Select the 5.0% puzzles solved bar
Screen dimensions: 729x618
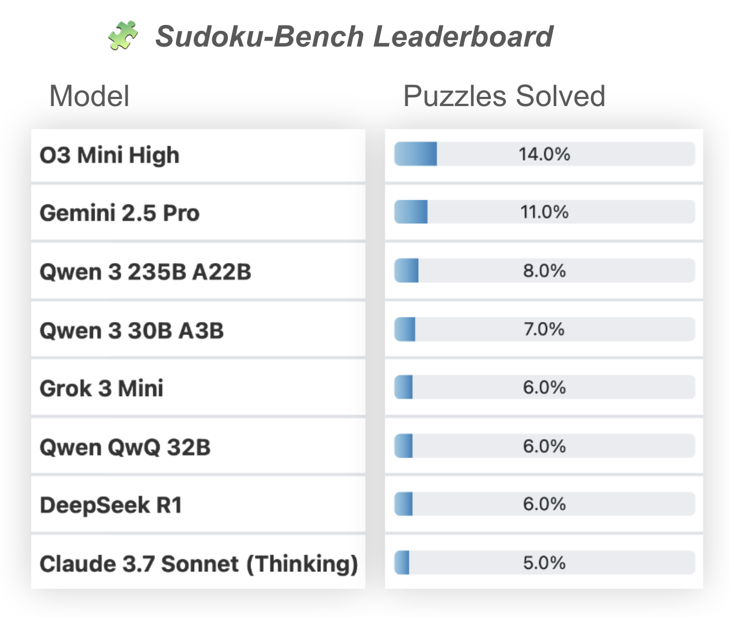click(544, 563)
